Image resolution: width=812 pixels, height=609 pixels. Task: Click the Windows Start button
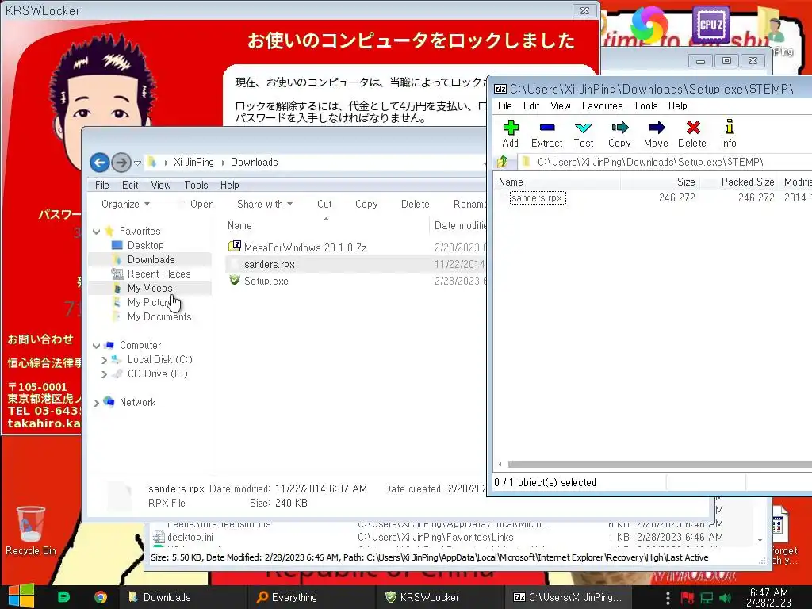21,596
